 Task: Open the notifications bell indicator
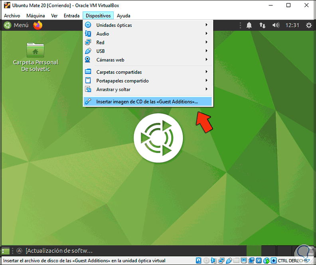coord(249,25)
